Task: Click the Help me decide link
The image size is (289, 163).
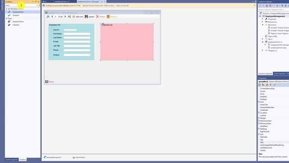Action: pyautogui.click(x=122, y=6)
